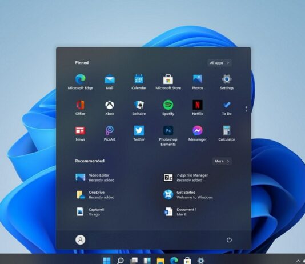Open the Calculator app
The image size is (305, 264).
point(227,134)
